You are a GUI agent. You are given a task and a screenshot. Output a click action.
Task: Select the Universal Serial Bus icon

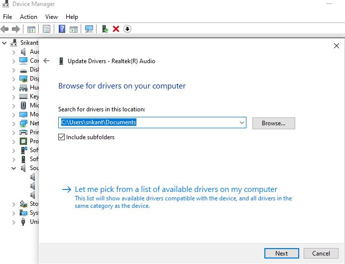pos(23,222)
